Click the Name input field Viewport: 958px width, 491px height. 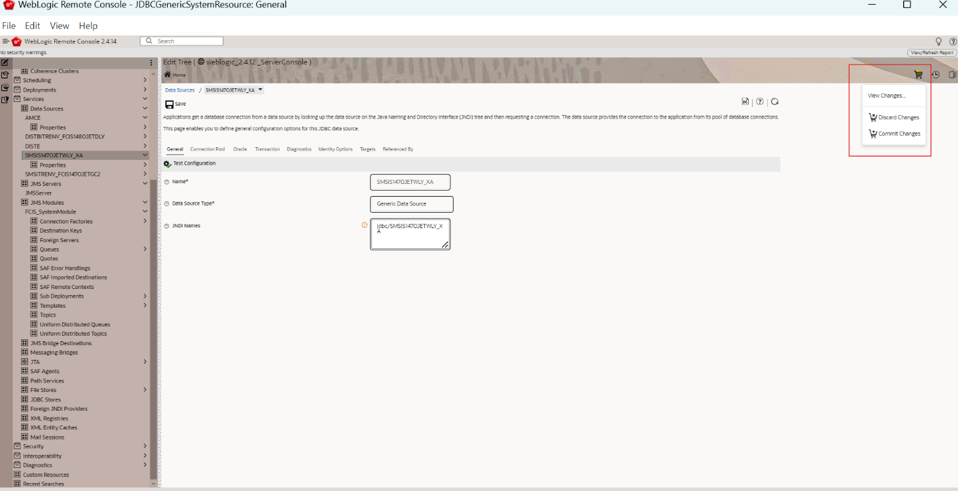410,182
